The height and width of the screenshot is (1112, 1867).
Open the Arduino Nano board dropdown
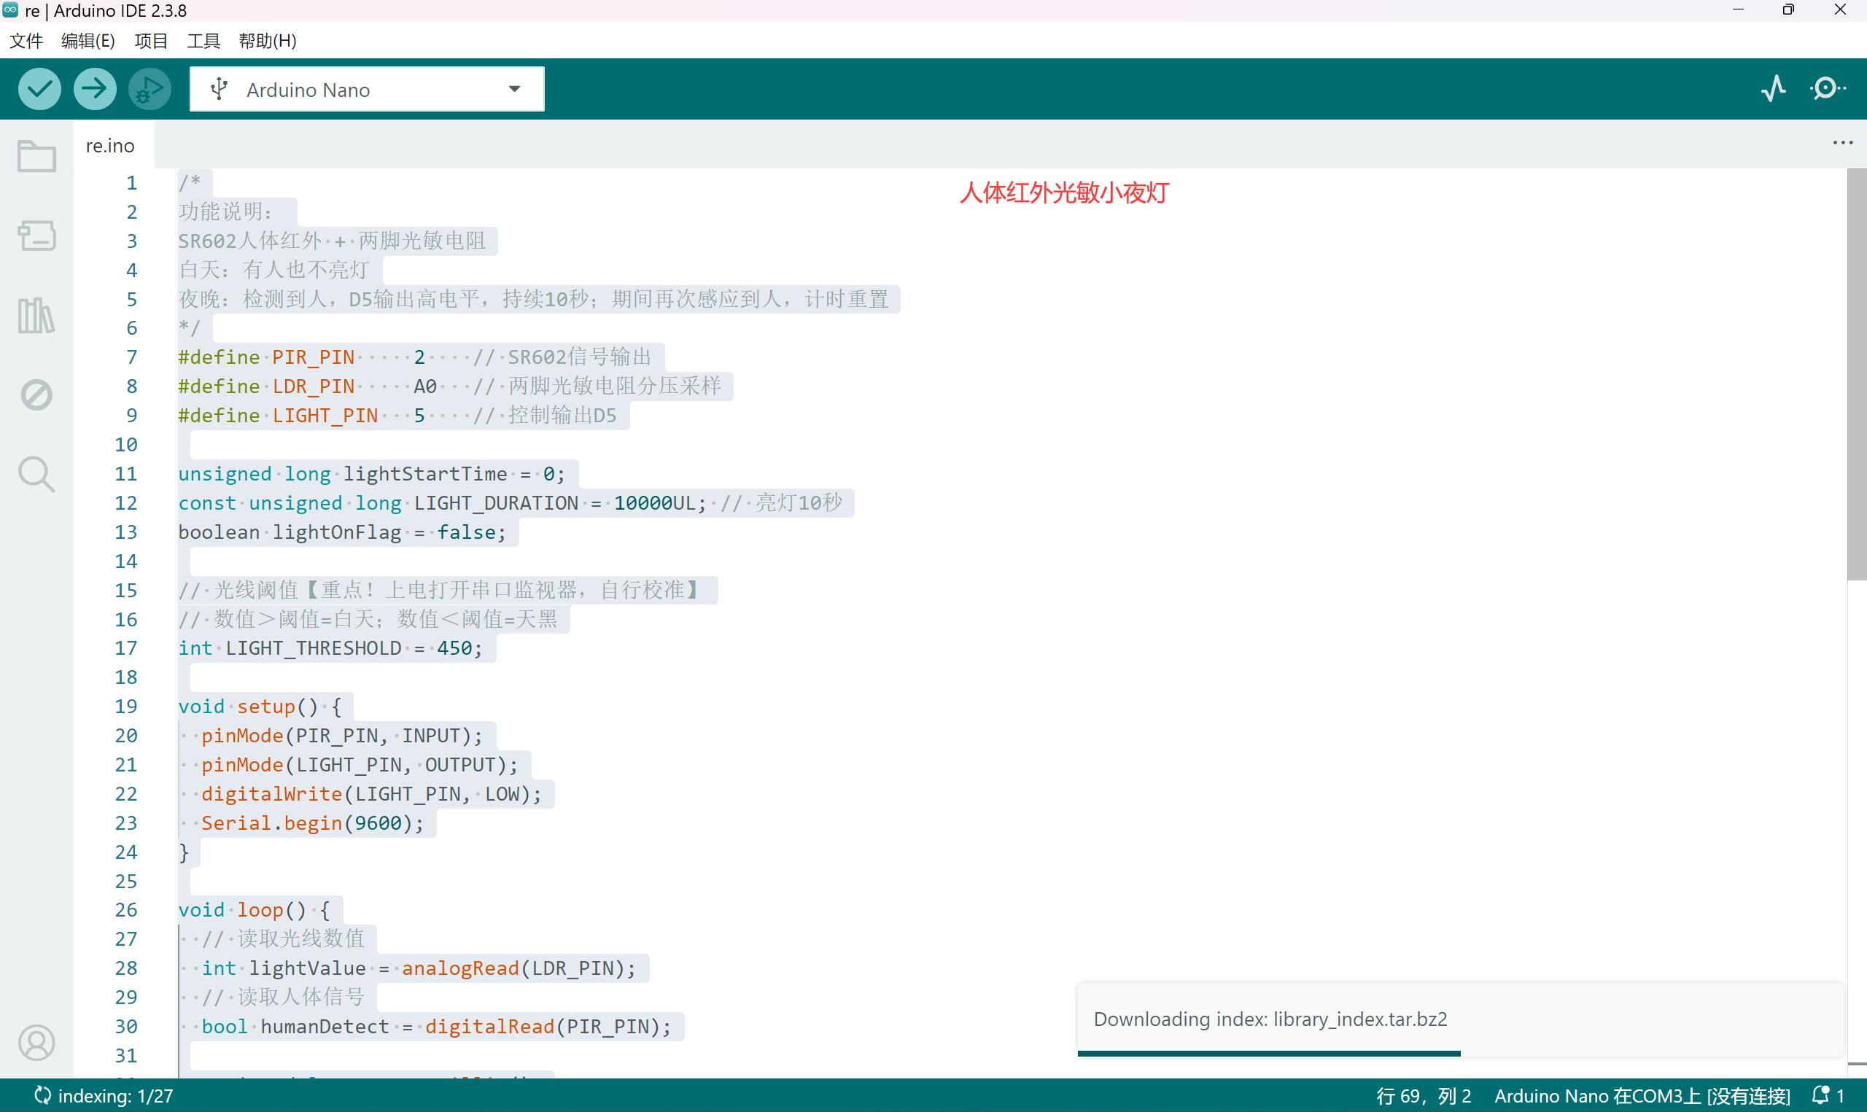point(367,89)
